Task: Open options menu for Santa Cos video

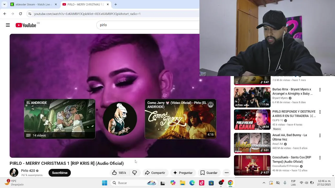Action: coord(320,158)
